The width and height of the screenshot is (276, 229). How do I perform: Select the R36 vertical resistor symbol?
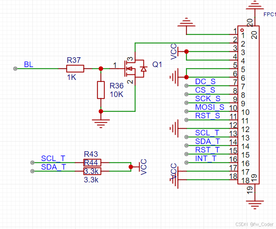101,90
